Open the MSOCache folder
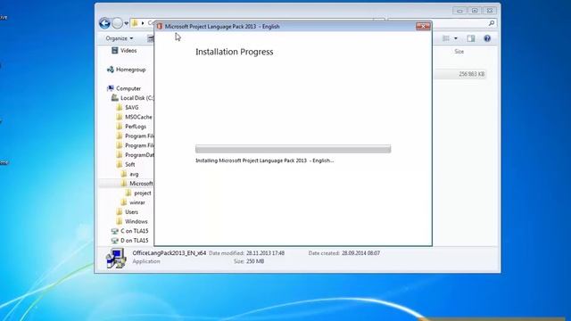 pos(138,117)
